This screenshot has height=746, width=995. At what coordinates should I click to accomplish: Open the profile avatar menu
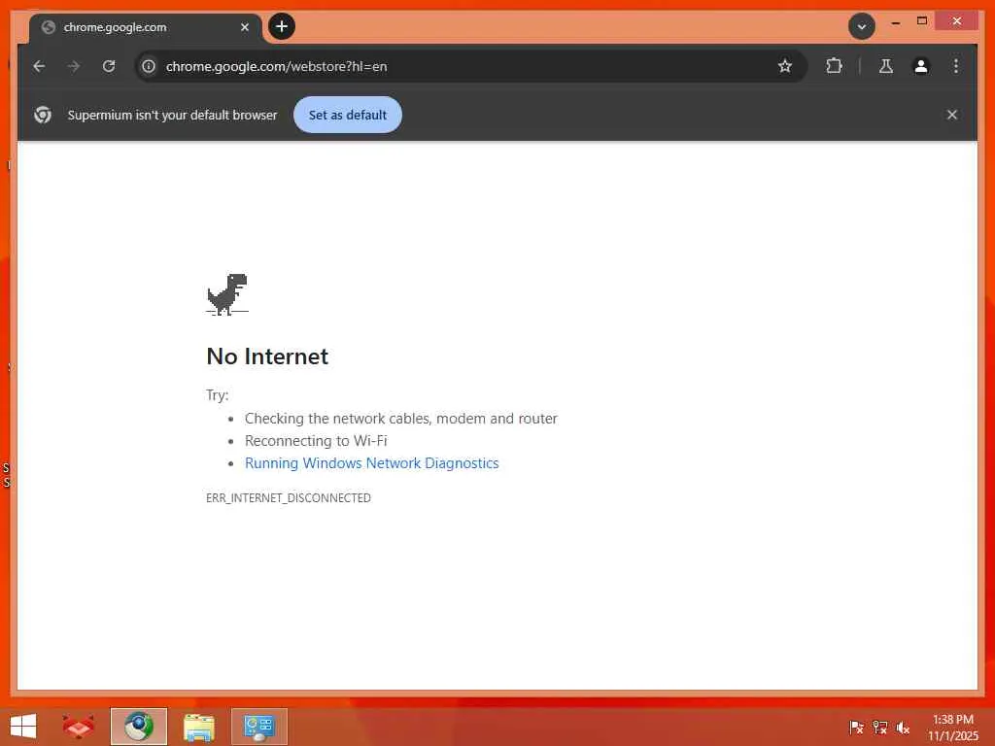921,66
